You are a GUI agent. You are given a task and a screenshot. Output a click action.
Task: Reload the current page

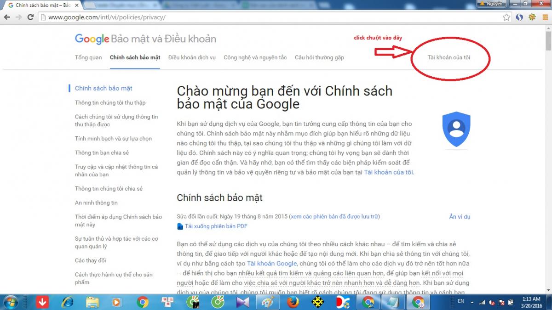pyautogui.click(x=30, y=17)
